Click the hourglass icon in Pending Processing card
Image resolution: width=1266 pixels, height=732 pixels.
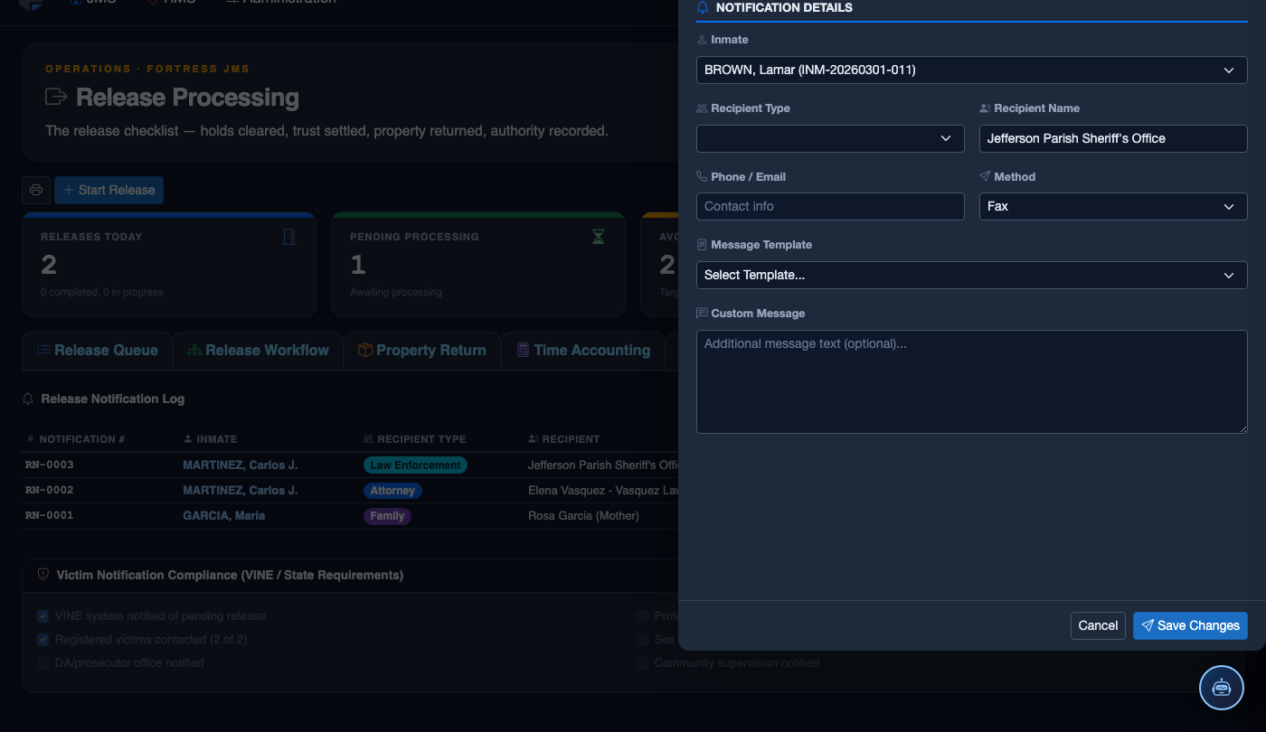point(598,237)
